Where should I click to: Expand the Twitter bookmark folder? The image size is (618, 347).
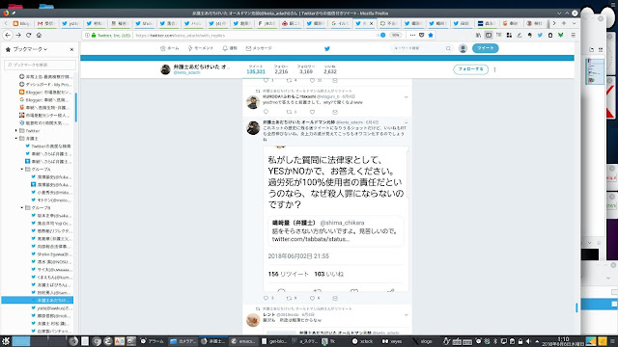click(x=16, y=131)
